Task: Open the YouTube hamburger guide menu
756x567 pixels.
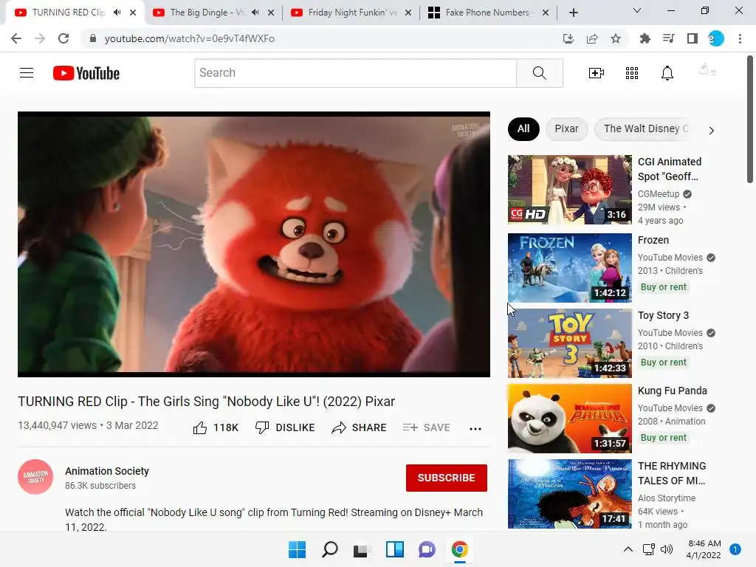Action: click(x=27, y=73)
